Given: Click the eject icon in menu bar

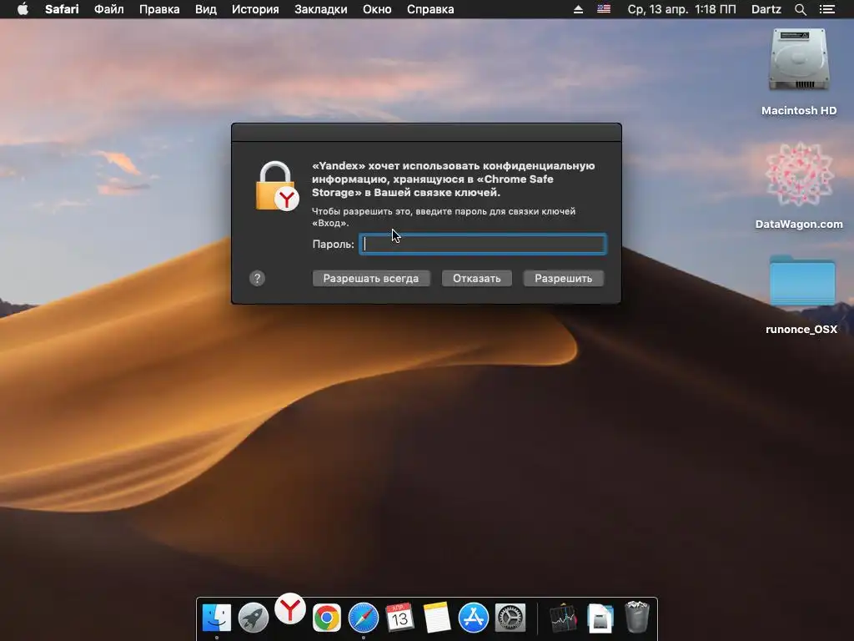Looking at the screenshot, I should (x=579, y=9).
